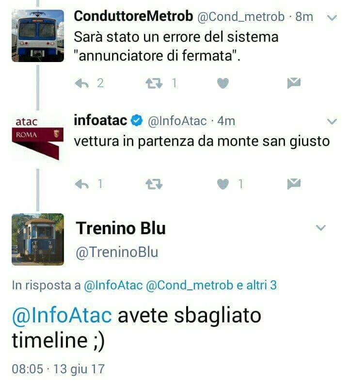Open @Cond_metrob link in reply line
349x382 pixels.
pyautogui.click(x=190, y=285)
